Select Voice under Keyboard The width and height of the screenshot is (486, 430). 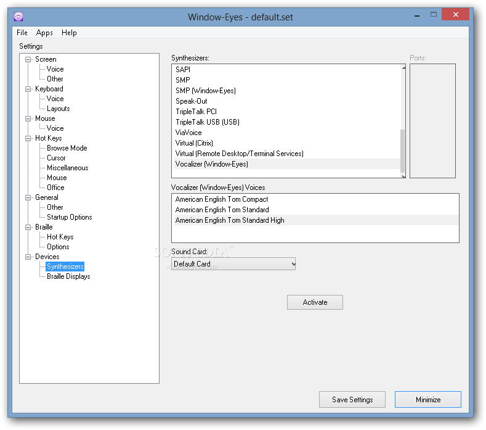click(55, 99)
